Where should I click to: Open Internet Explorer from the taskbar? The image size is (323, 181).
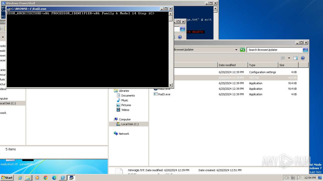click(x=20, y=178)
